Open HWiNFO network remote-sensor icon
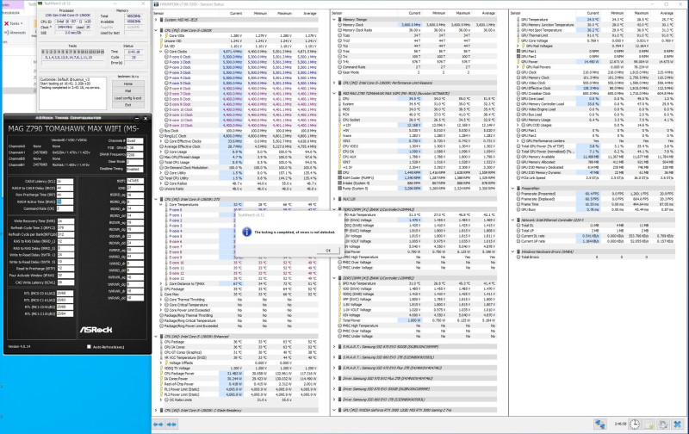The width and height of the screenshot is (689, 434). click(x=600, y=424)
